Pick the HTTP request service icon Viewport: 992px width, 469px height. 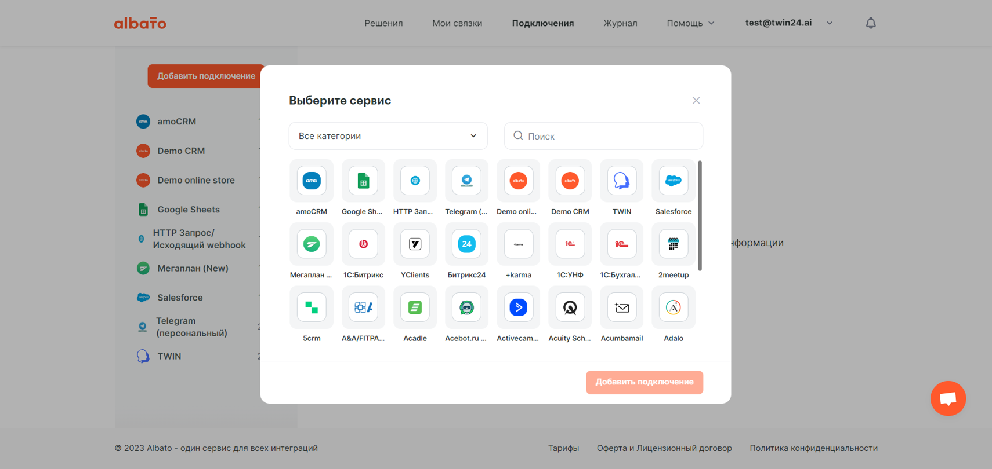(x=415, y=181)
